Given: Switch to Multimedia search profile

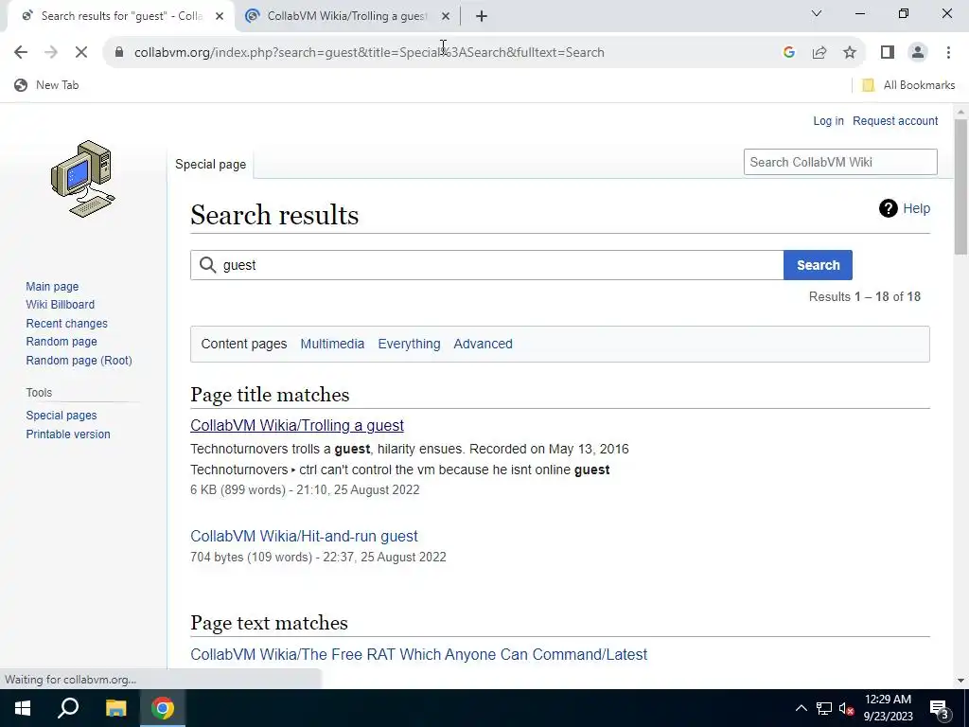Looking at the screenshot, I should 332,344.
